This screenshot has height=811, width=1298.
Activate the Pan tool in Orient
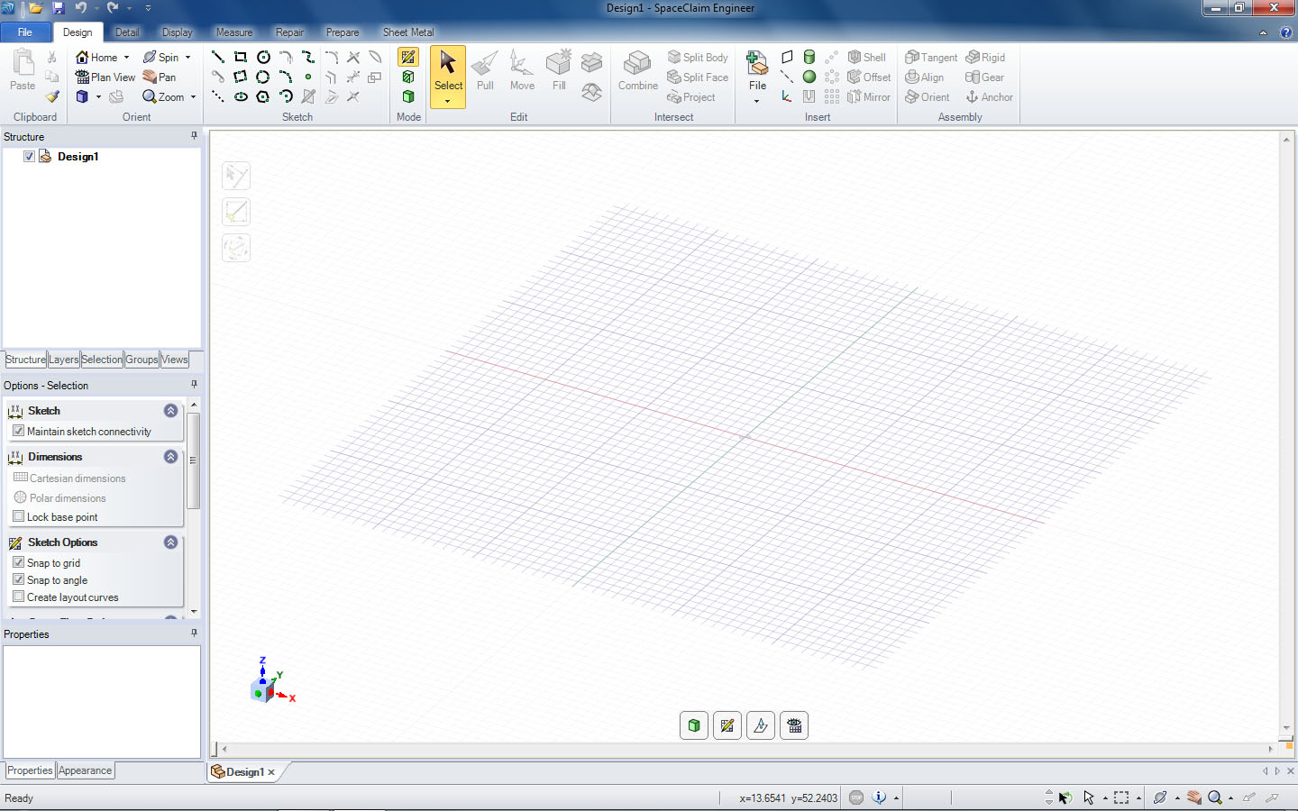pyautogui.click(x=160, y=77)
